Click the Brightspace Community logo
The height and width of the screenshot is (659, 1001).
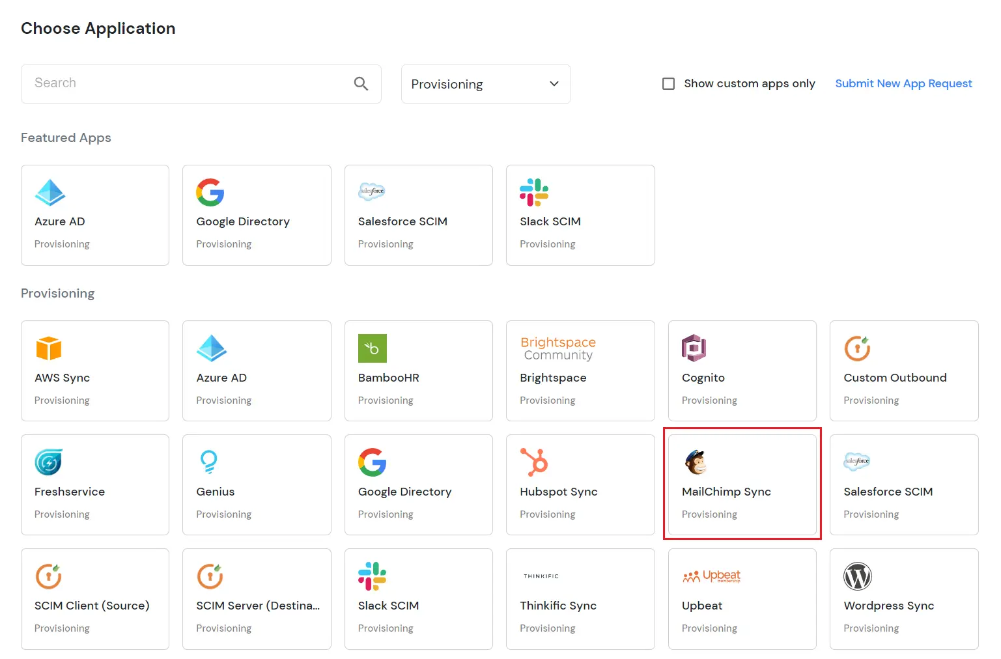click(x=558, y=348)
